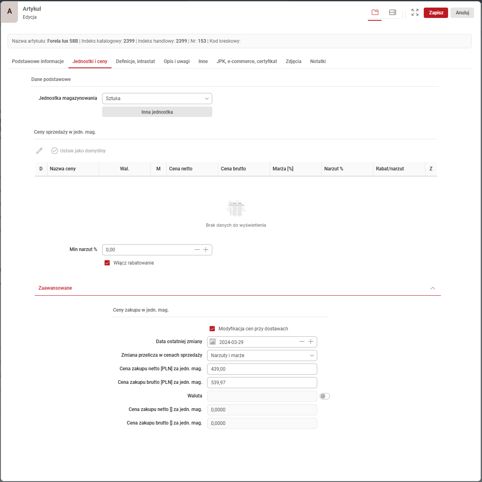Click the 'Cena zakupu netto [PLN]' field
Screen dimensions: 482x482
pyautogui.click(x=262, y=369)
